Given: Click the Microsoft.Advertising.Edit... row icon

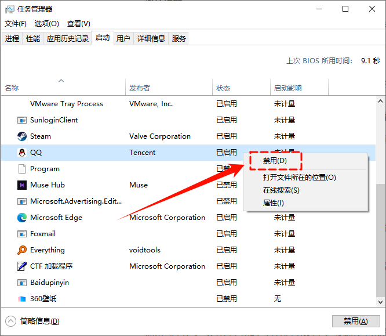Looking at the screenshot, I should click(x=22, y=201).
